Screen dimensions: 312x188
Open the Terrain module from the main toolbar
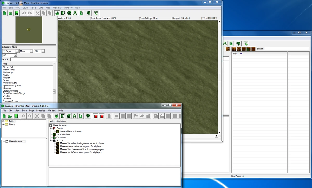pyautogui.click(x=57, y=13)
